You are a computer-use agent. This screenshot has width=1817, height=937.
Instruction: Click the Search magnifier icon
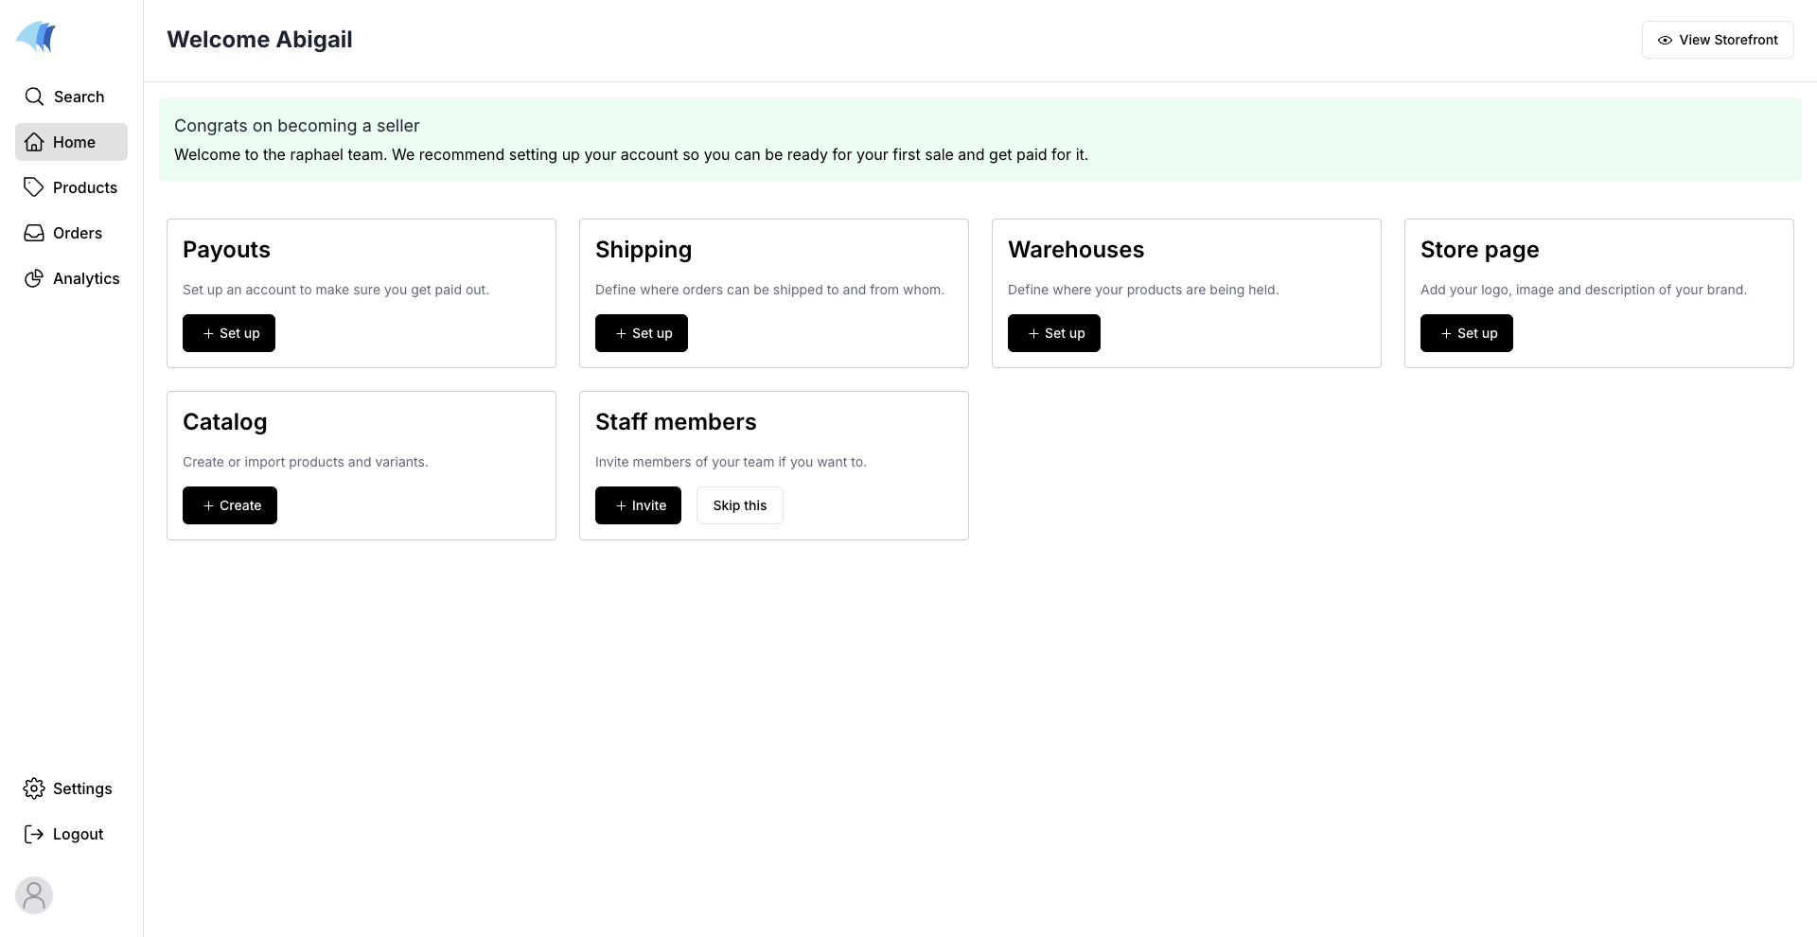click(34, 97)
